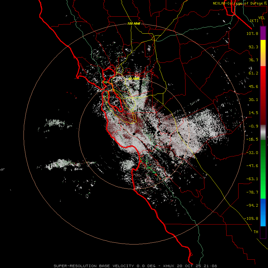The image size is (268, 268).
Task: Click the 76.7 scale value
Action: pyautogui.click(x=253, y=60)
